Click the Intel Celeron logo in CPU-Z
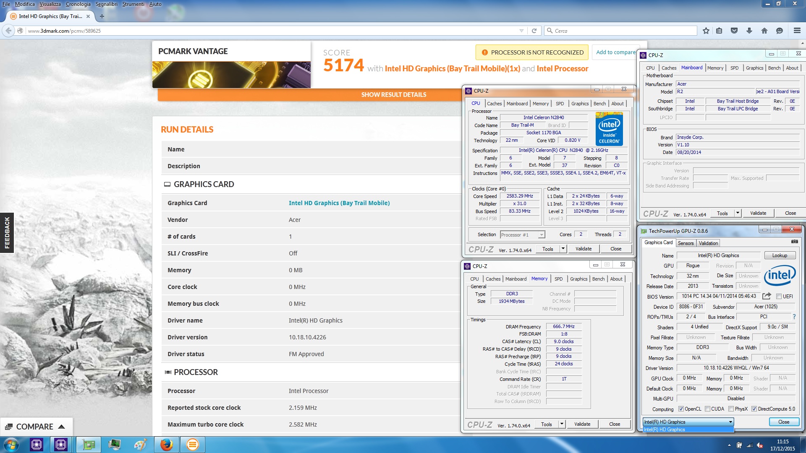This screenshot has width=806, height=453. pyautogui.click(x=609, y=129)
